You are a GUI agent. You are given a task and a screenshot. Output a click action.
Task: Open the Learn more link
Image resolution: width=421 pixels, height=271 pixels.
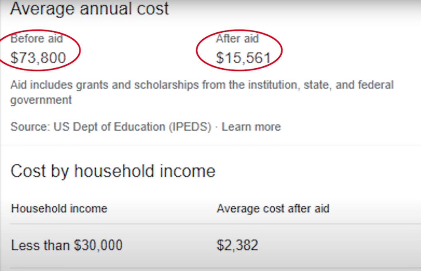tap(251, 127)
